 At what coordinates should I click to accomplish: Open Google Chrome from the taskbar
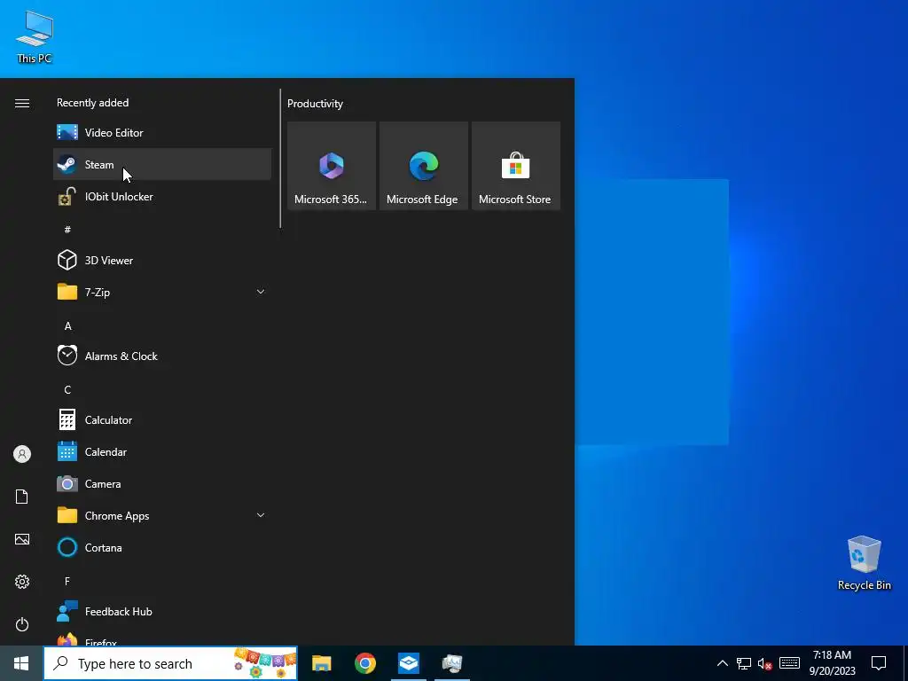click(x=364, y=663)
